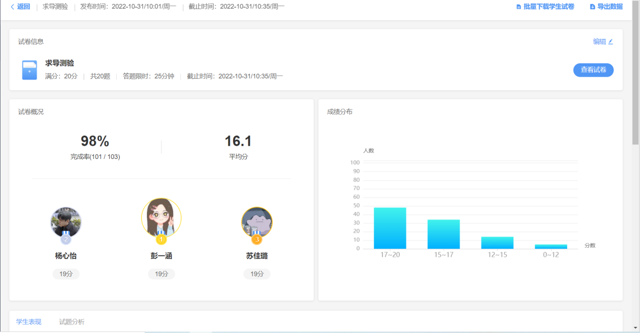The width and height of the screenshot is (640, 333).
Task: Switch to the 试题分析 tab
Action: click(x=72, y=322)
